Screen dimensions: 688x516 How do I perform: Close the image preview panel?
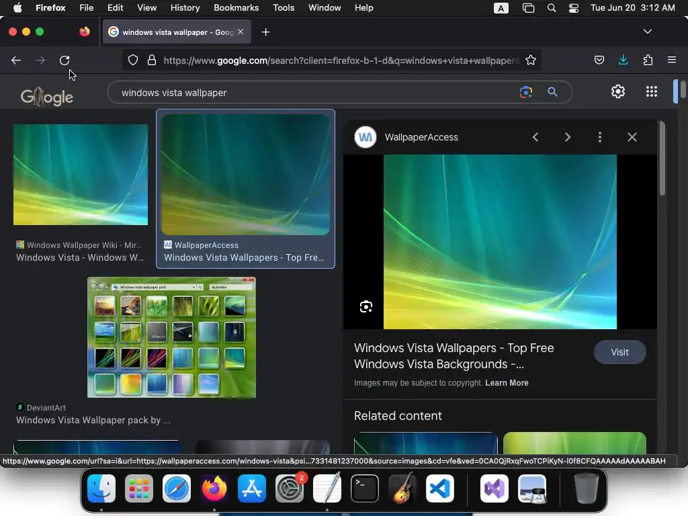(x=632, y=137)
